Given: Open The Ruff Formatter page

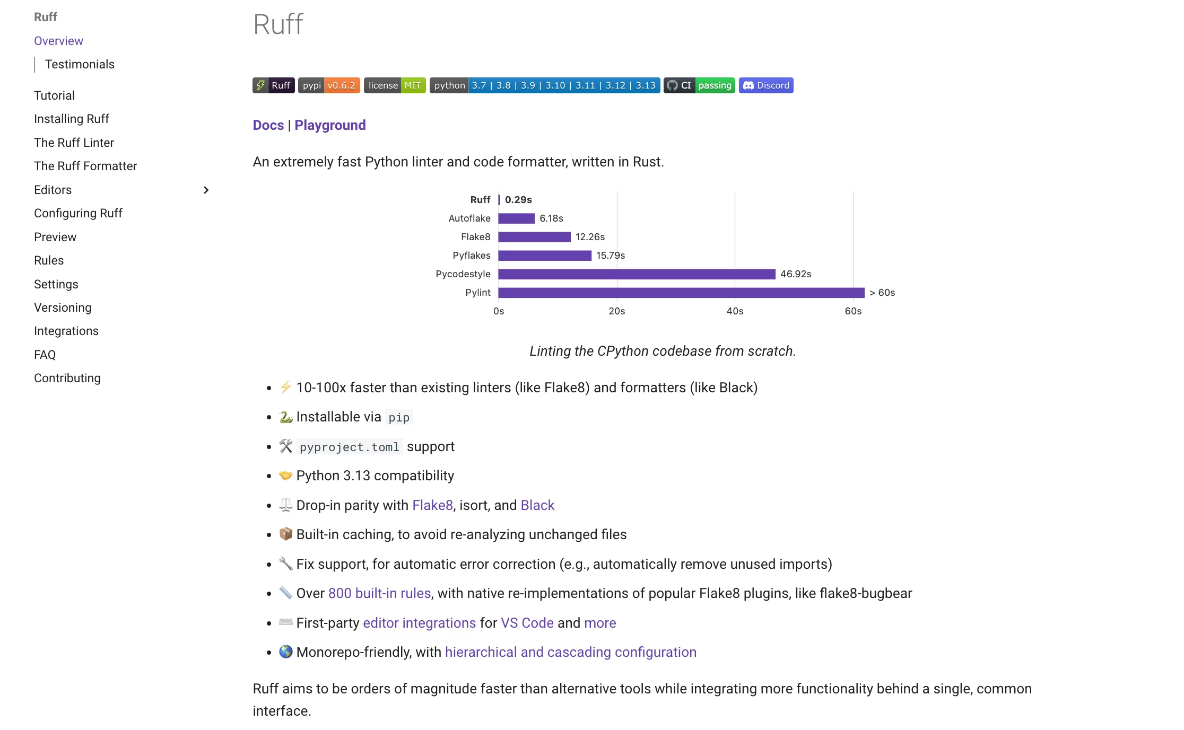Looking at the screenshot, I should [85, 166].
